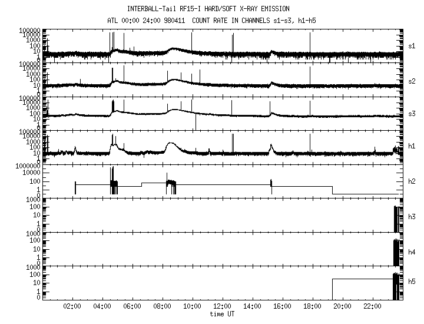The width and height of the screenshot is (424, 324).
Task: Click the date code '980411' in the subtitle
Action: coord(174,21)
